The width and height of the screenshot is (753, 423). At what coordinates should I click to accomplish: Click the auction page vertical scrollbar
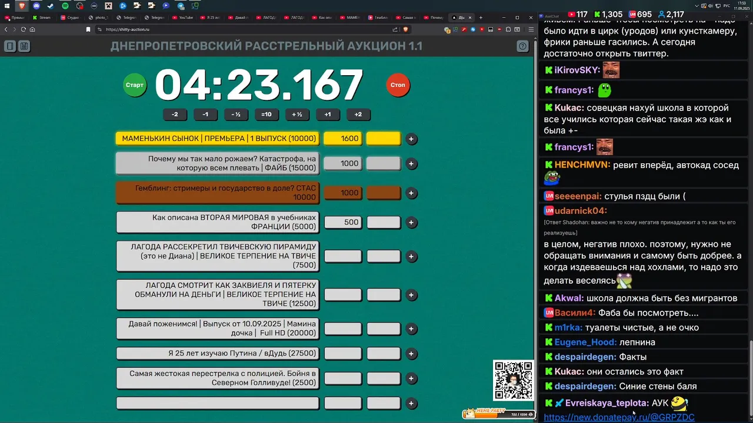(535, 229)
